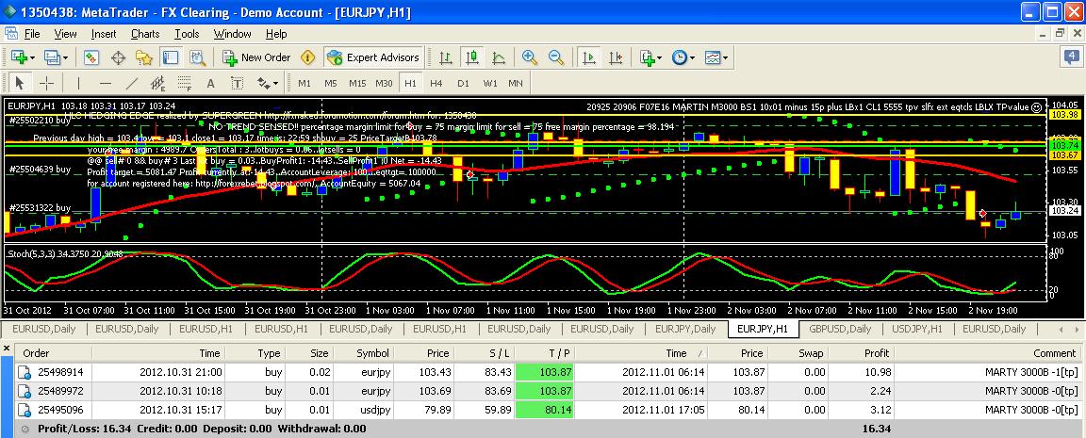Toggle the Navigator folder-star icon
The width and height of the screenshot is (1086, 438).
point(144,57)
